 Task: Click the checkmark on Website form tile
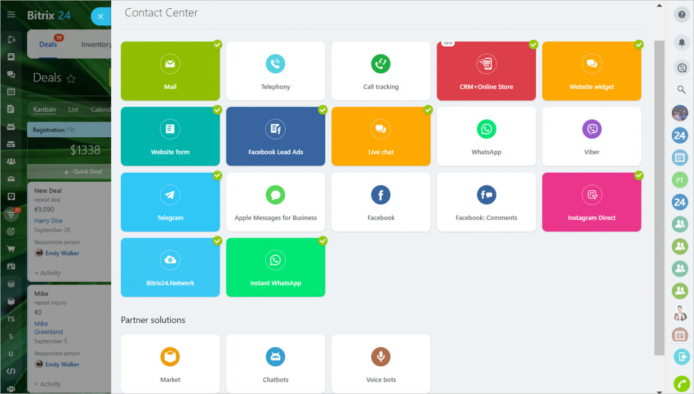click(217, 110)
